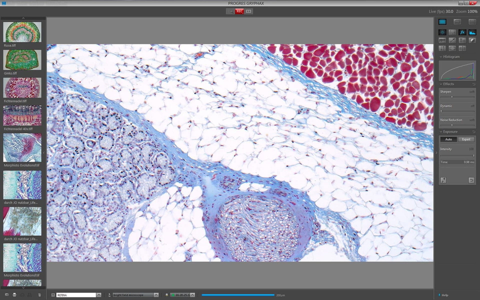Collapse the Histogram section

[440, 57]
